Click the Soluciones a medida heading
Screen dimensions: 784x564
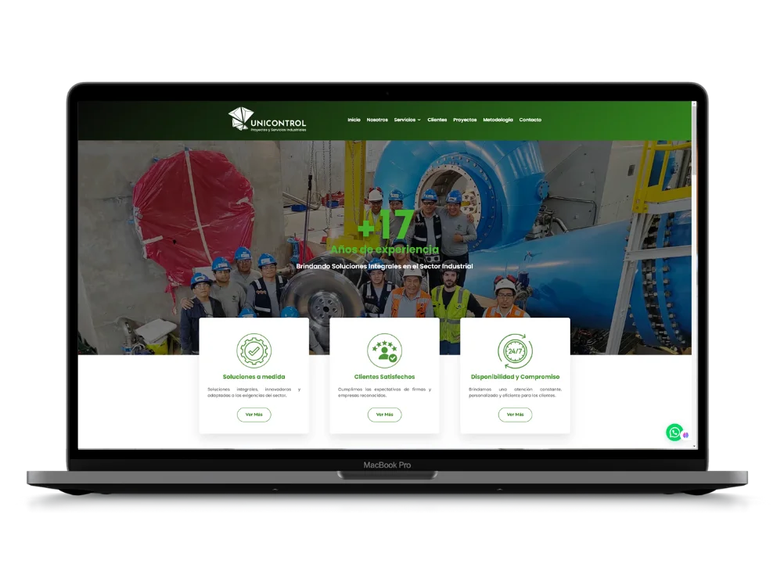click(254, 377)
